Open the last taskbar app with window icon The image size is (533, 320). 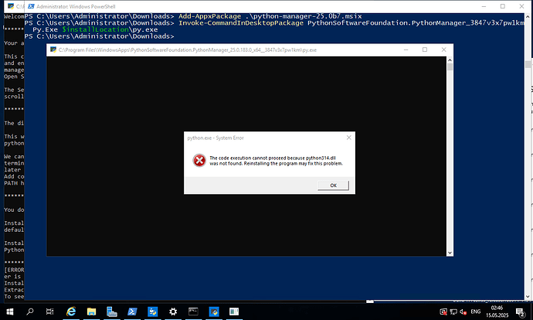(234, 311)
